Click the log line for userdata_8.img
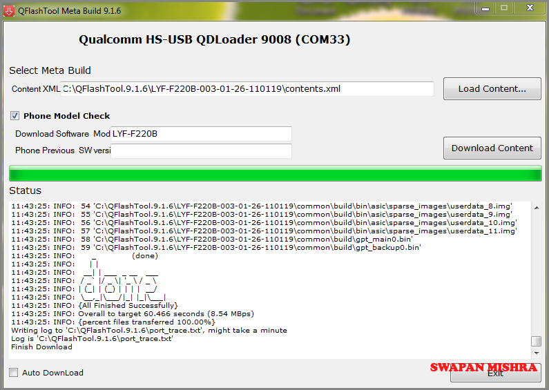This screenshot has width=549, height=390. click(x=262, y=206)
